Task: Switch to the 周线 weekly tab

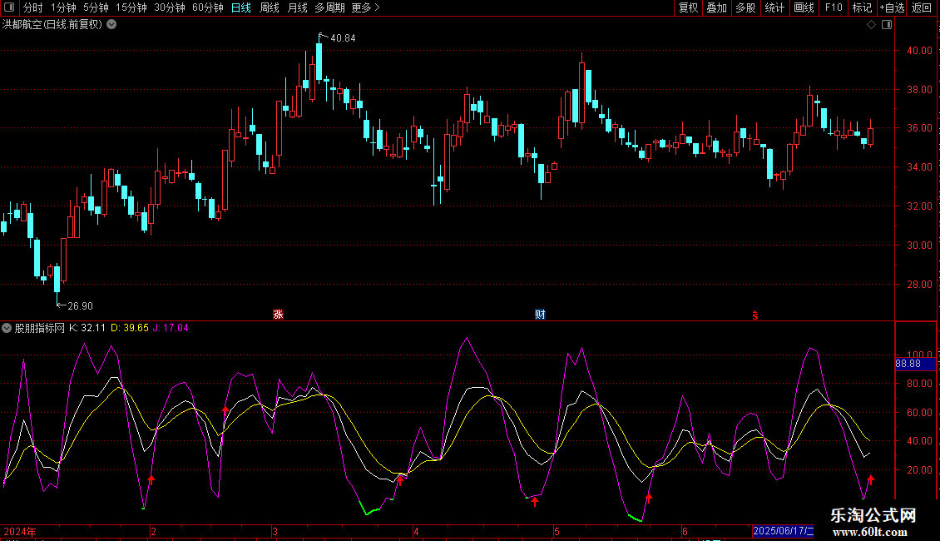Action: pos(270,7)
